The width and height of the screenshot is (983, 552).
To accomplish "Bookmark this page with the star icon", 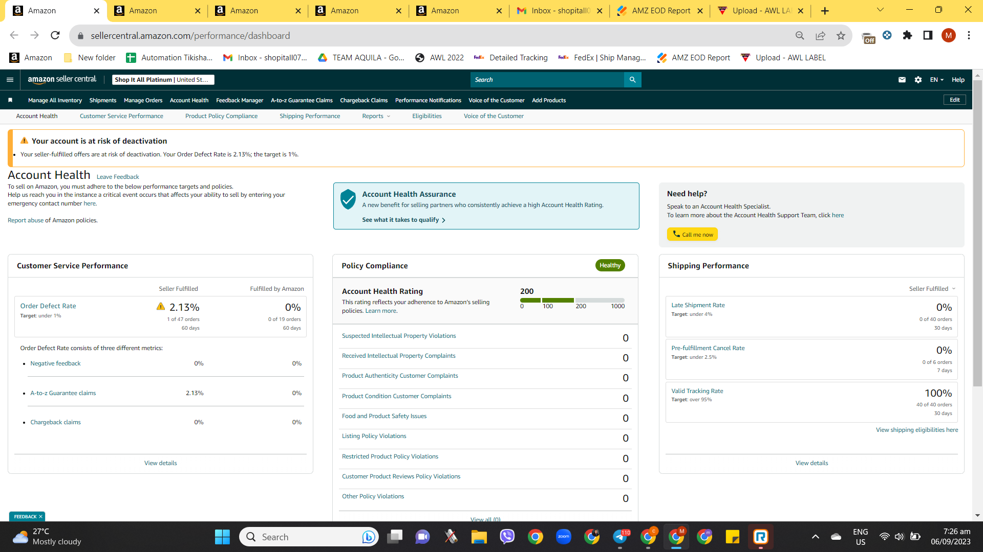I will click(841, 35).
